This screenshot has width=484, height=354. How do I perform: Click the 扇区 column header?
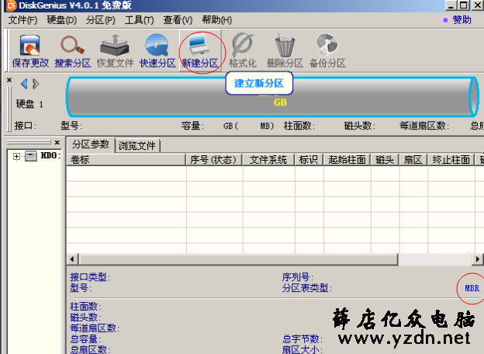(x=413, y=160)
